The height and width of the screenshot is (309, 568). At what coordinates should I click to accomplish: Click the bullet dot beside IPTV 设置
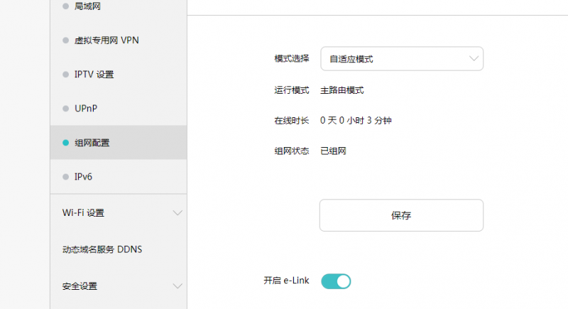tap(65, 75)
